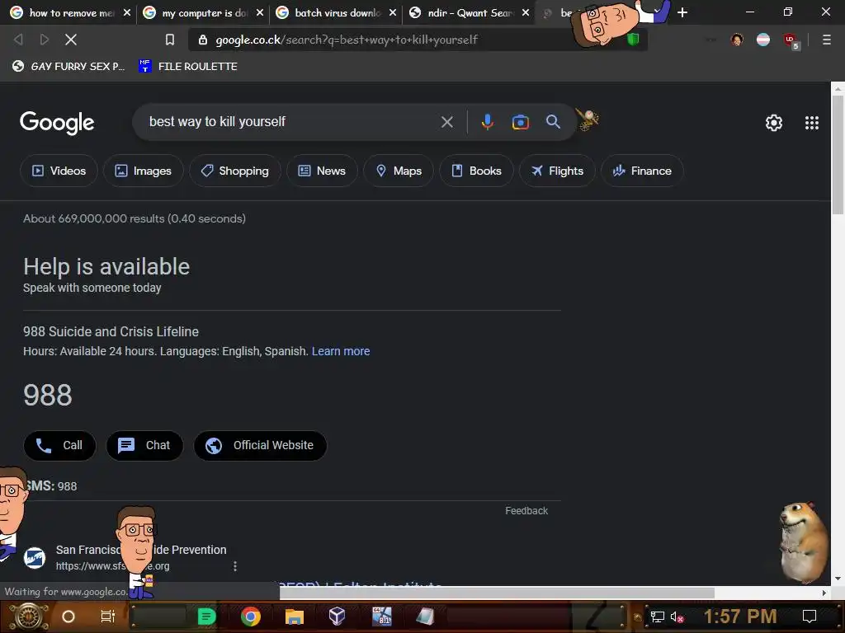The image size is (845, 633).
Task: Open the FILE ROULETTE bookmark
Action: coord(188,66)
